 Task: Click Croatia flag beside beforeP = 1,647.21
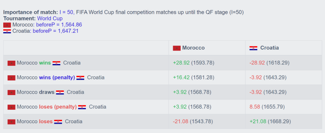click(x=7, y=31)
